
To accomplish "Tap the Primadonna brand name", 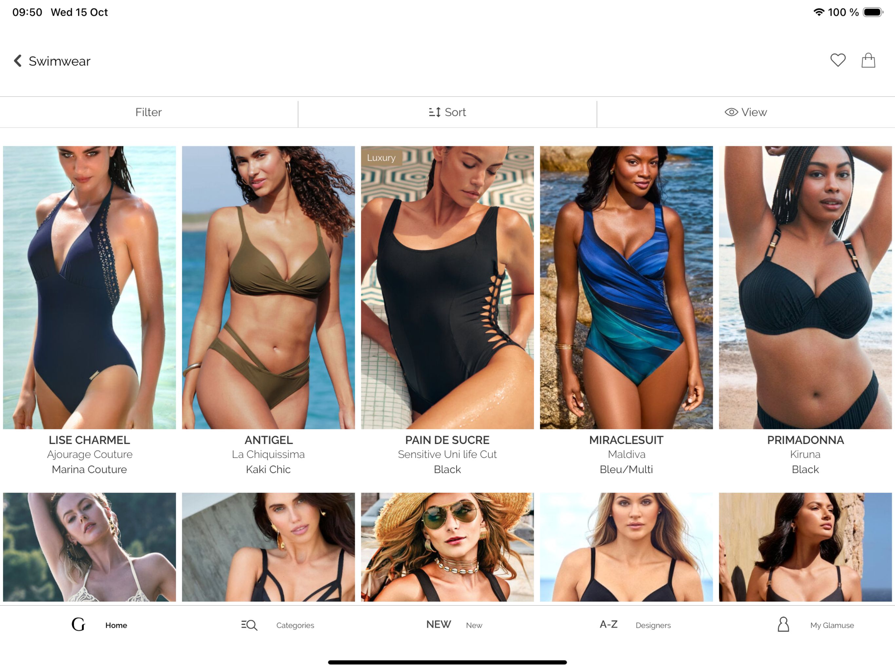I will [x=805, y=440].
